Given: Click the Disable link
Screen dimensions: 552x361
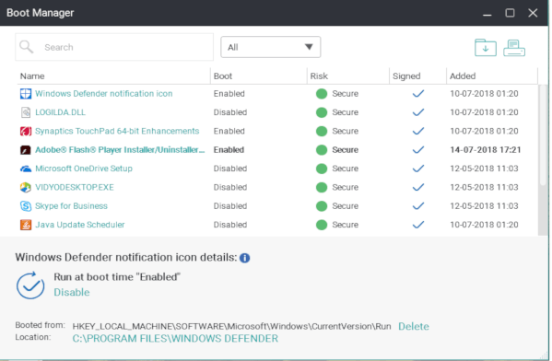Looking at the screenshot, I should point(72,292).
